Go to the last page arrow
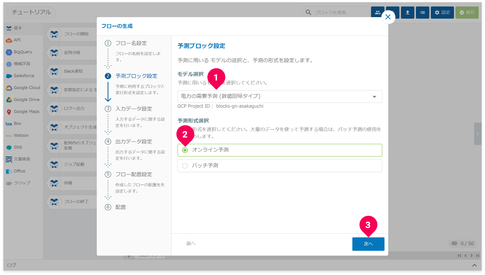 (x=478, y=256)
